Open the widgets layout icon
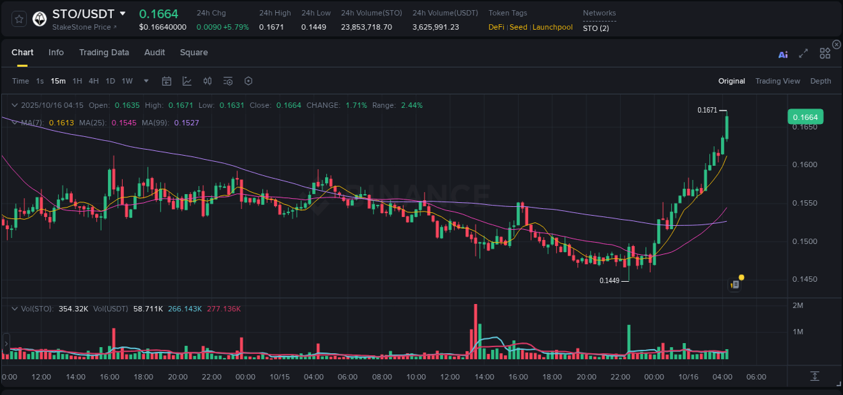 click(x=825, y=53)
